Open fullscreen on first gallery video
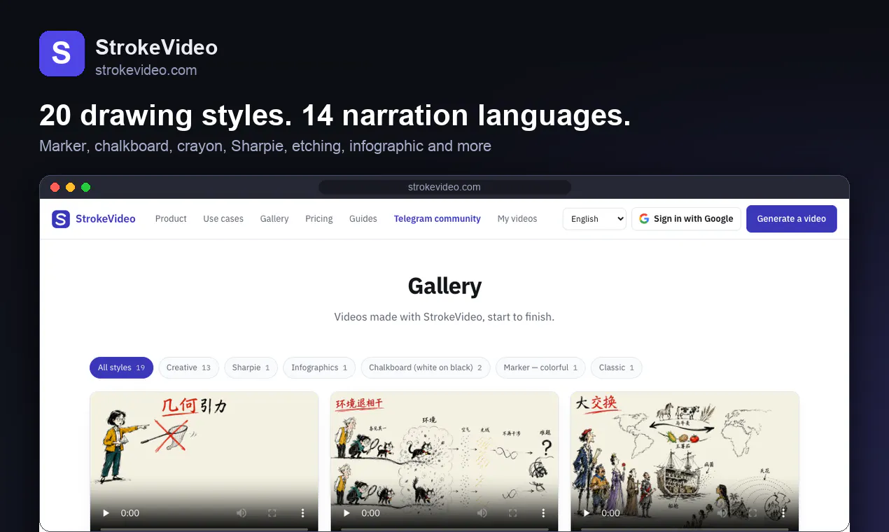Image resolution: width=889 pixels, height=532 pixels. [272, 513]
